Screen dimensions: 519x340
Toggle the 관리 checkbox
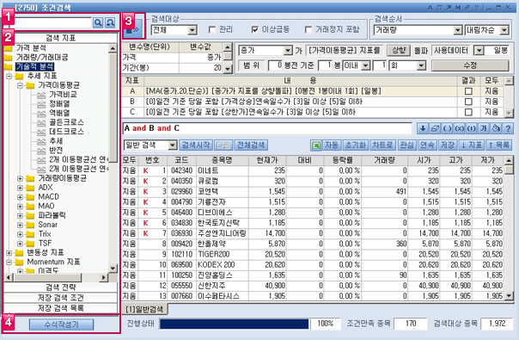(212, 30)
